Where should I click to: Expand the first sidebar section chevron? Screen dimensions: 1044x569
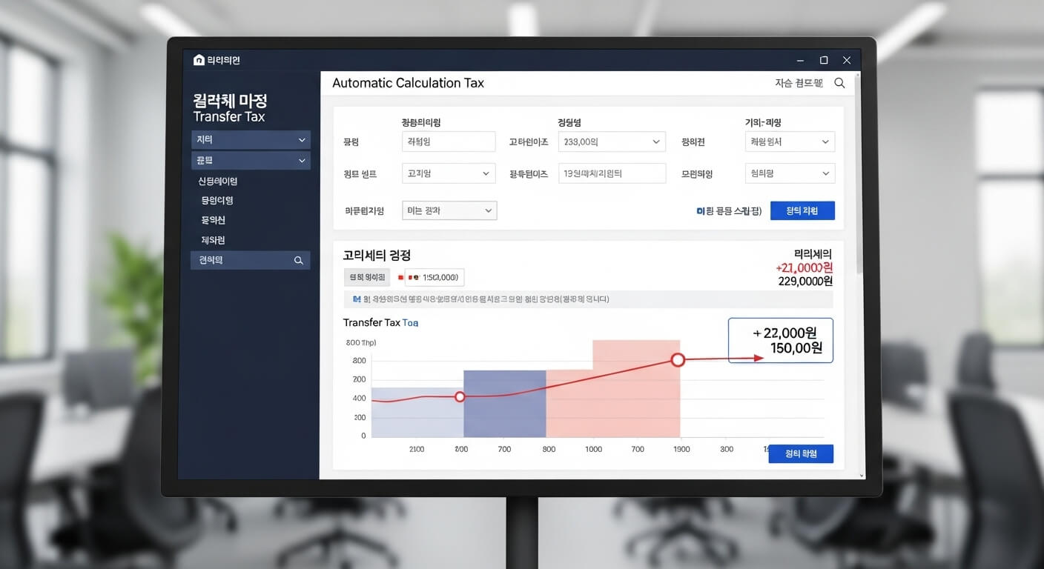301,140
